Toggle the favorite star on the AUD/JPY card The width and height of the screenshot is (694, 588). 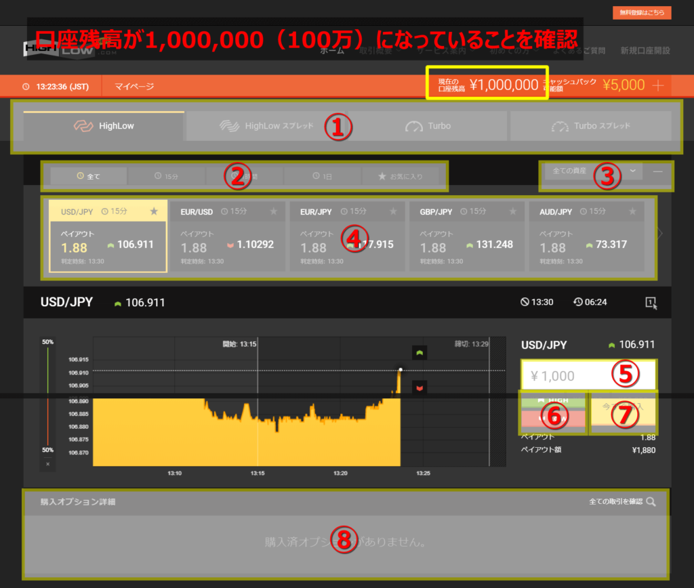click(632, 211)
